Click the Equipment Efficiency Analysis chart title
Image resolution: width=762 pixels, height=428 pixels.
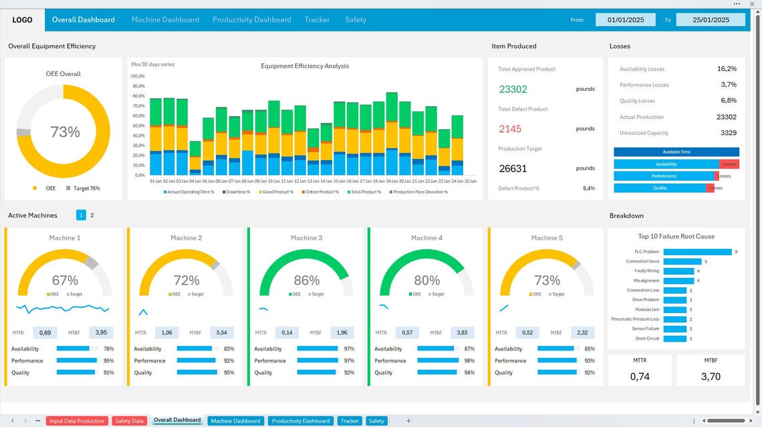pyautogui.click(x=305, y=66)
